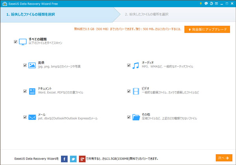Click the MP3, WMA description text
The image size is (236, 165).
[168, 66]
